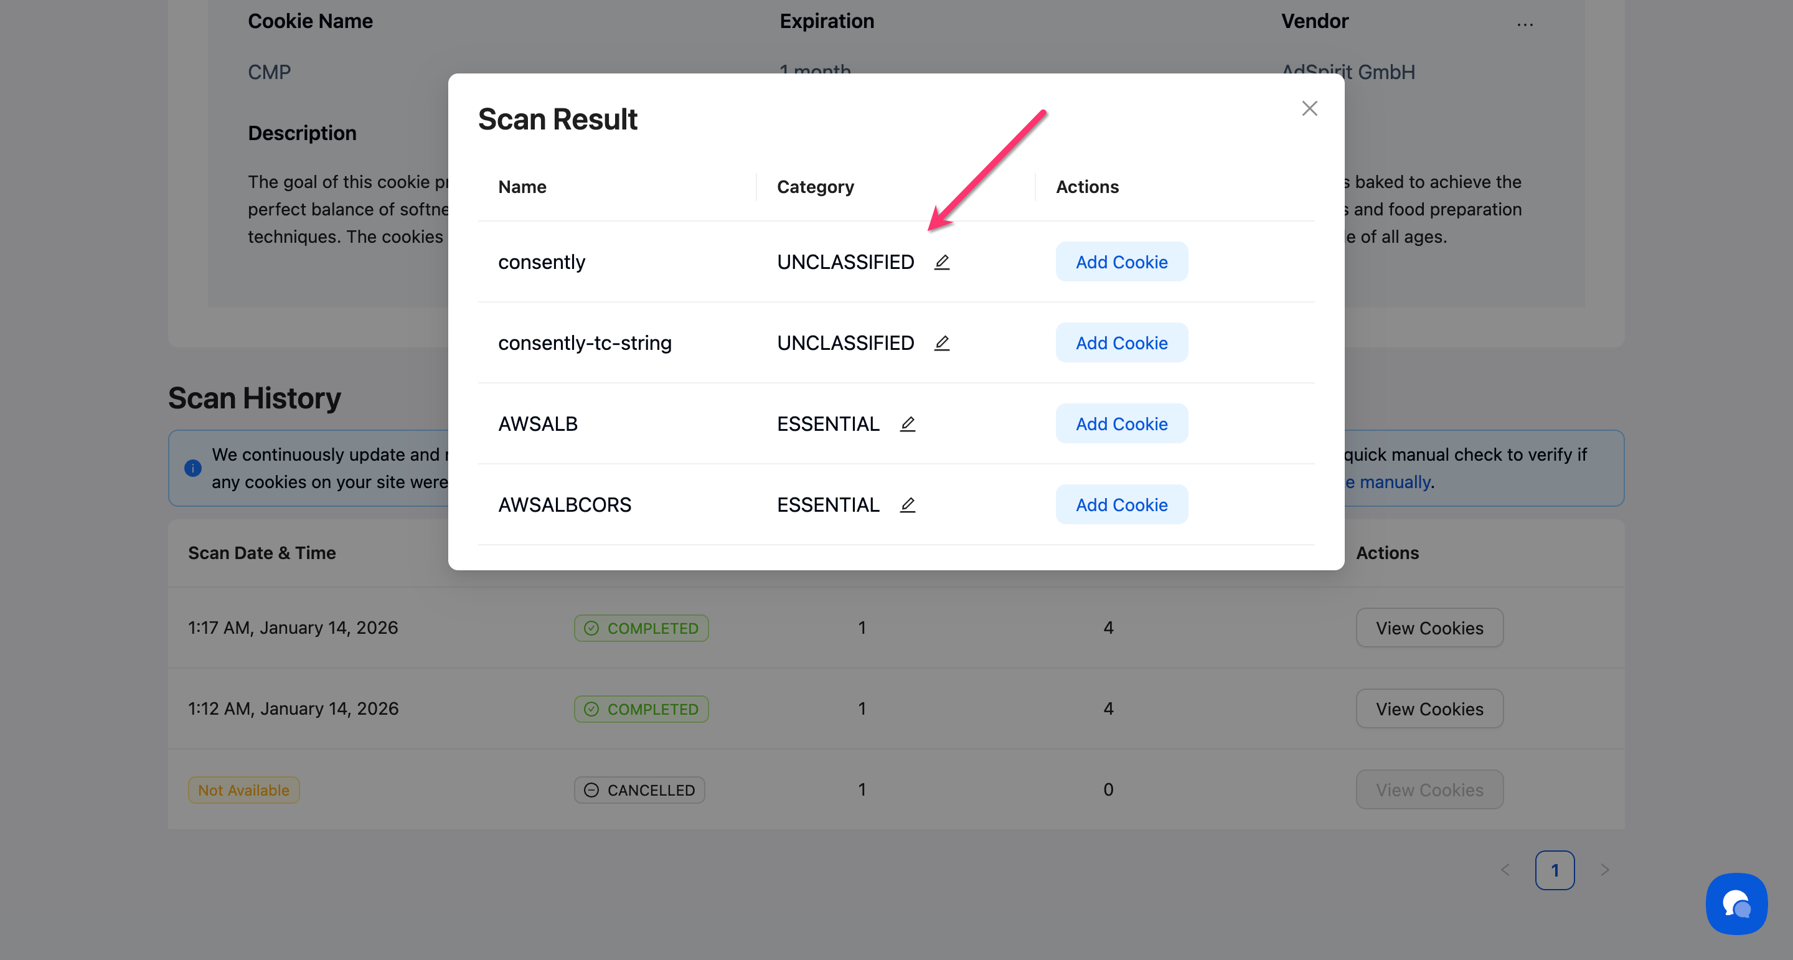View cookies for the 1:12 AM scan

tap(1429, 708)
